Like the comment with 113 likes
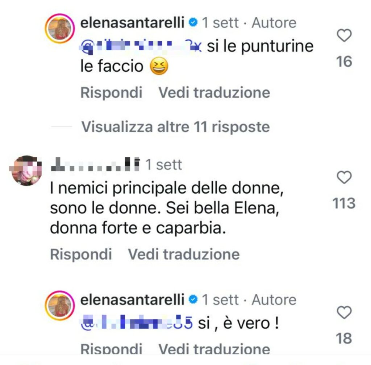Screen dimensions: 371x365 [x=344, y=177]
